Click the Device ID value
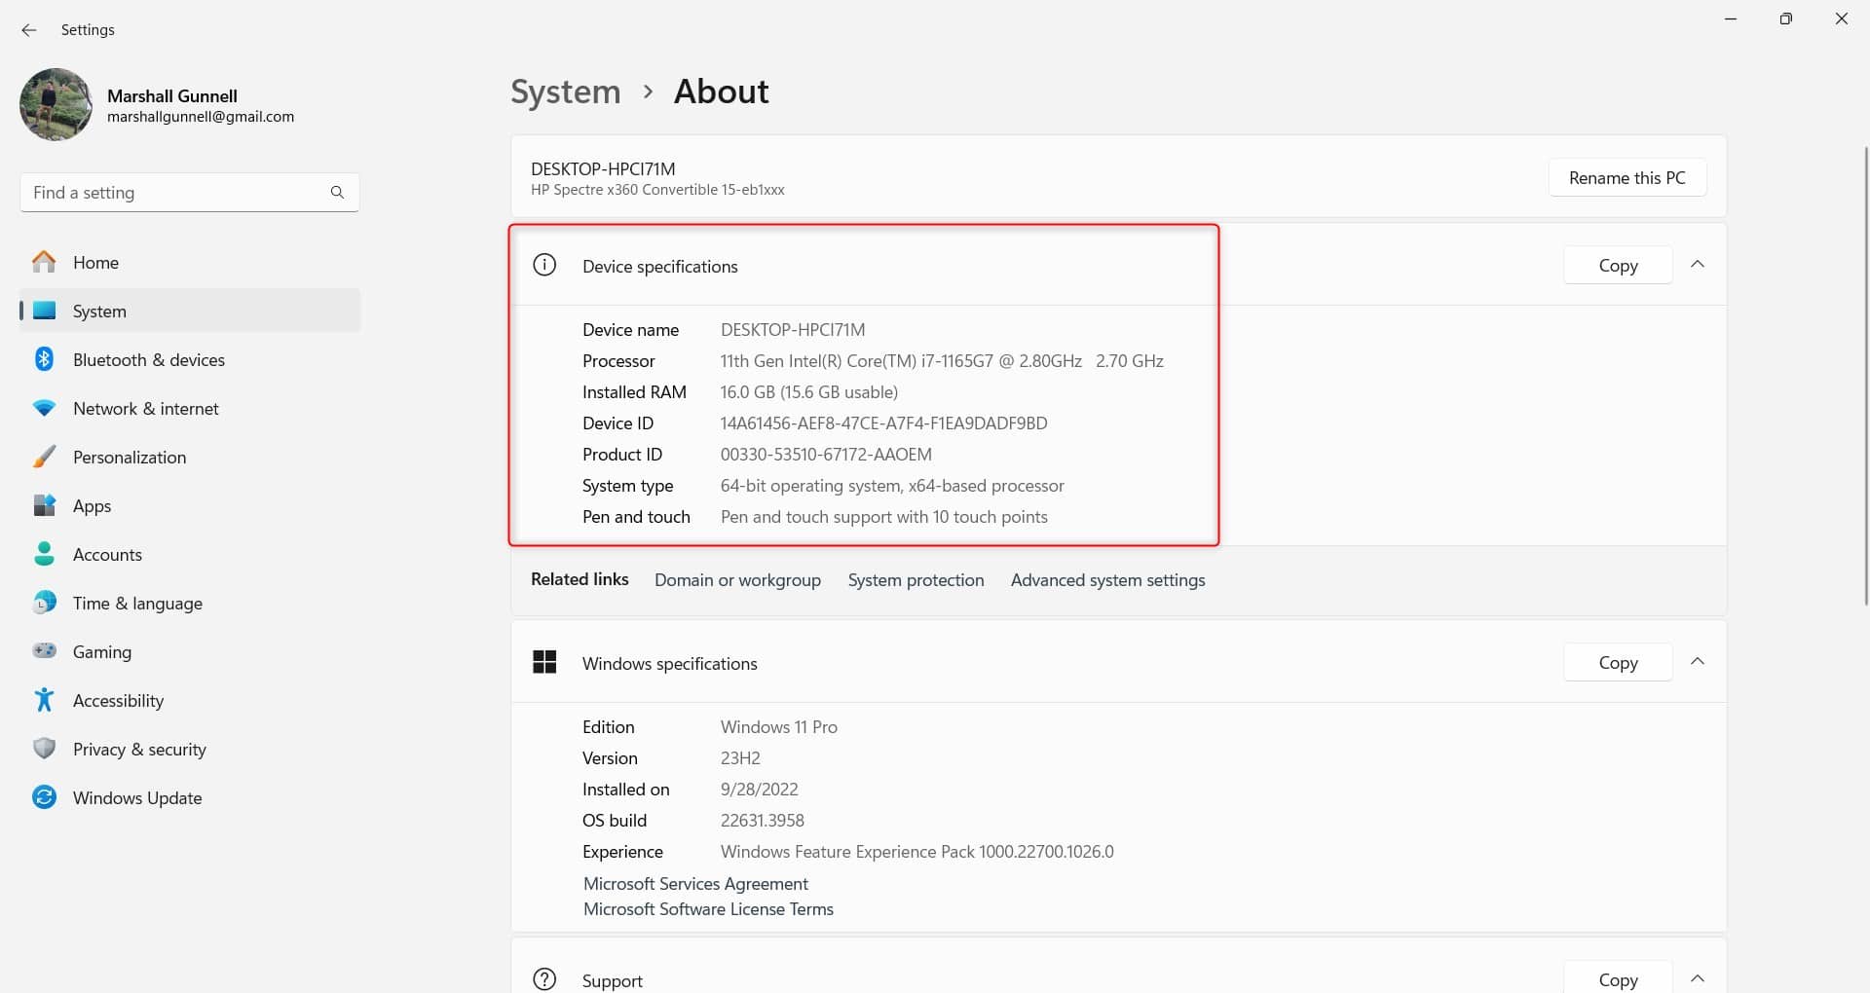Image resolution: width=1870 pixels, height=993 pixels. pyautogui.click(x=883, y=423)
